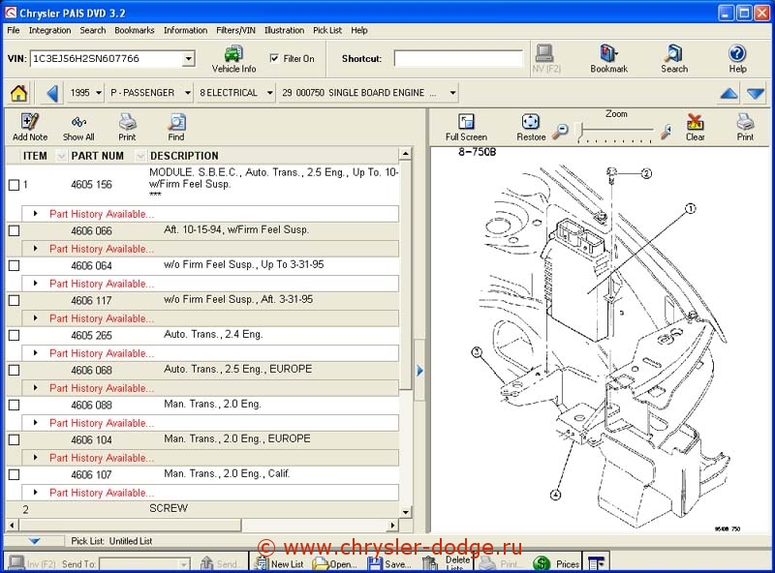Open the P - PASSENGER dropdown
Image resolution: width=775 pixels, height=573 pixels.
click(187, 93)
